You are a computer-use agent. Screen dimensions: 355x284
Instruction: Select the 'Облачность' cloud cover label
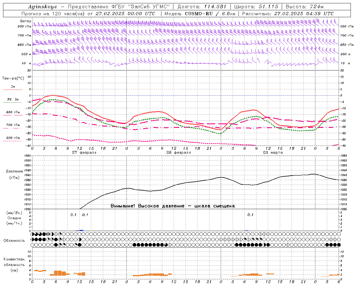[x=14, y=240]
